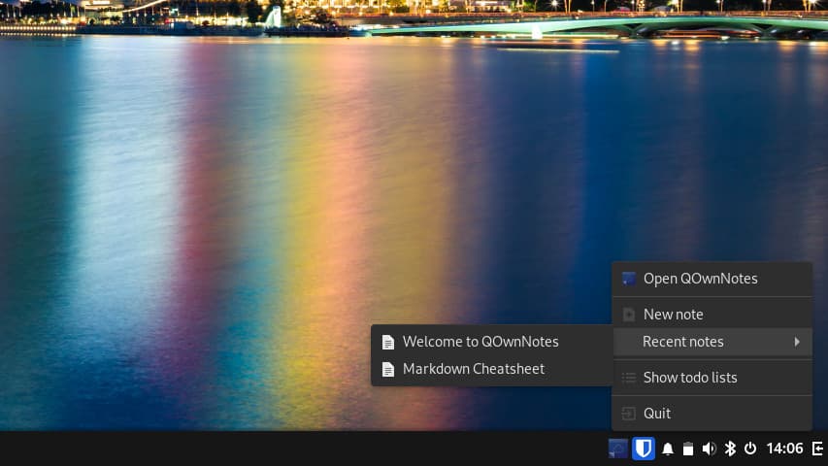Click the list icon beside Show todo lists
The width and height of the screenshot is (828, 466).
coord(628,378)
